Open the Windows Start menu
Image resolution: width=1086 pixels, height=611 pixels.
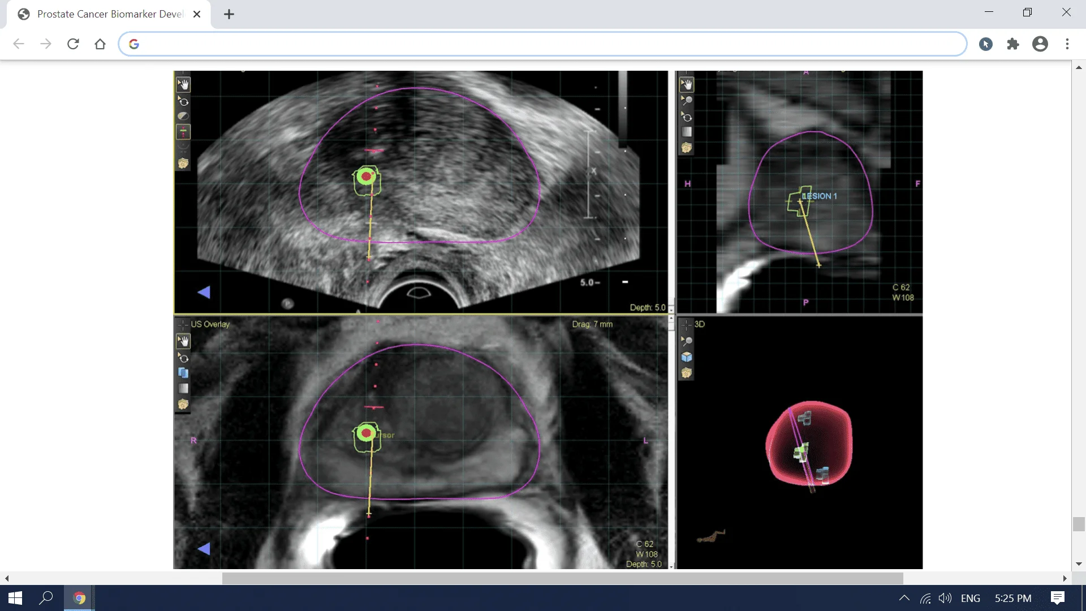[15, 598]
